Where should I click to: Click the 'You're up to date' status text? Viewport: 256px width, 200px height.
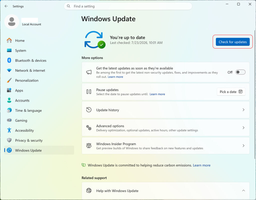[127, 37]
